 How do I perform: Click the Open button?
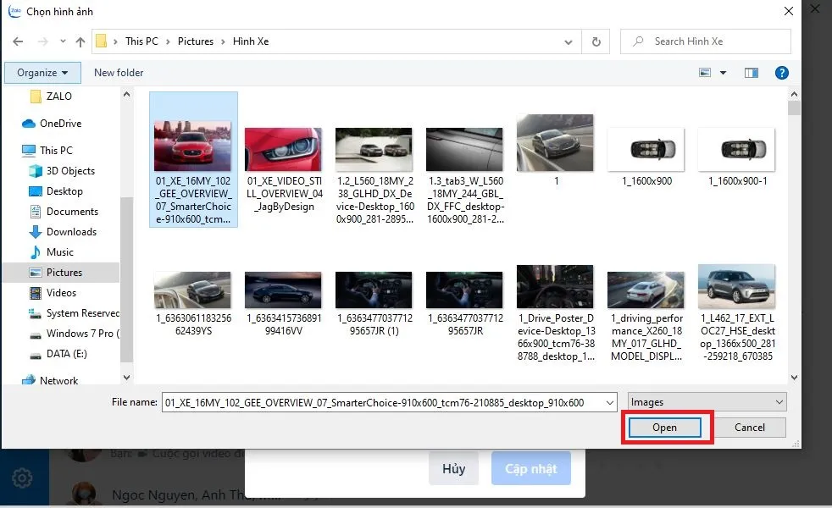[664, 428]
